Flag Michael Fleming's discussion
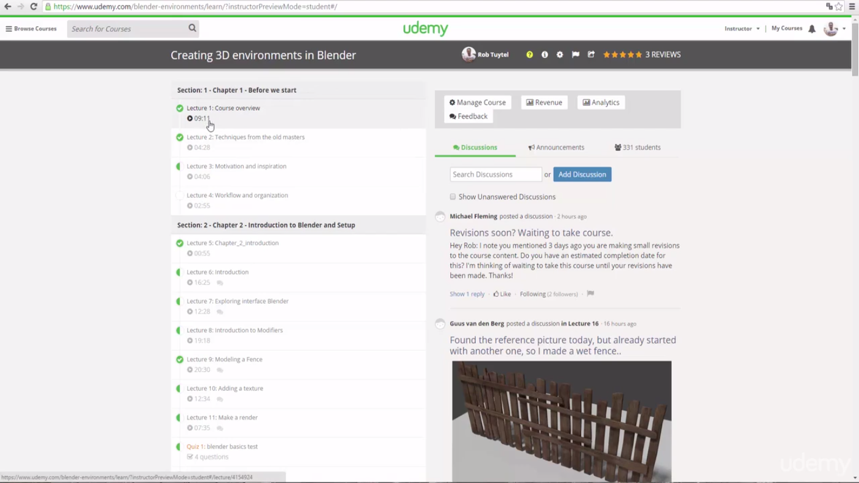The height and width of the screenshot is (483, 859). (x=590, y=294)
